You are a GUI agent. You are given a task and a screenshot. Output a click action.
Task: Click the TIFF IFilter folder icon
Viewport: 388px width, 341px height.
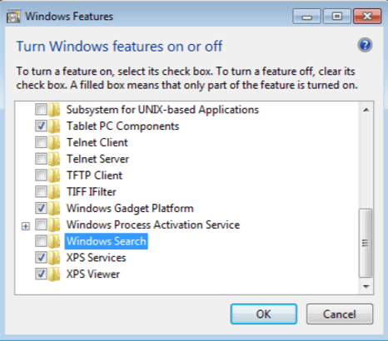point(54,192)
